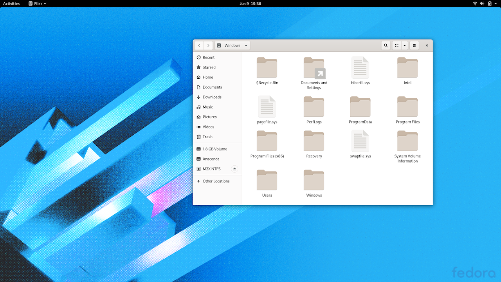Open Trash in the sidebar
501x282 pixels.
[218, 137]
